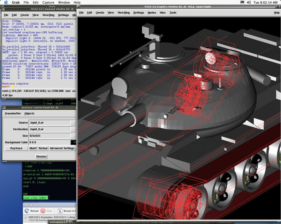Click the display status icon in menu bar

pyautogui.click(x=242, y=2)
